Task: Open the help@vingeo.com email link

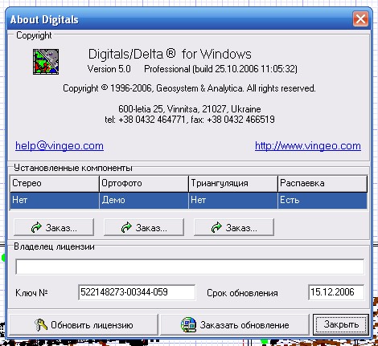Action: [x=60, y=146]
